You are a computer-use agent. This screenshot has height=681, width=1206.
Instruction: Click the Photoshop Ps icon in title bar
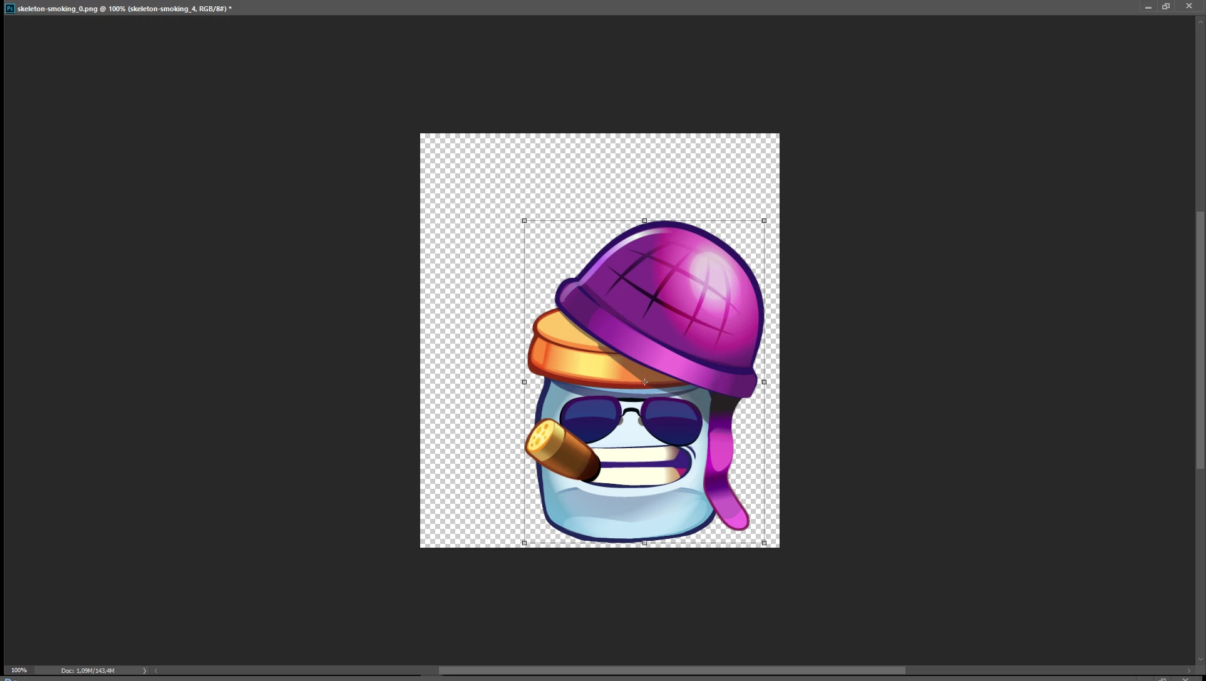coord(9,9)
